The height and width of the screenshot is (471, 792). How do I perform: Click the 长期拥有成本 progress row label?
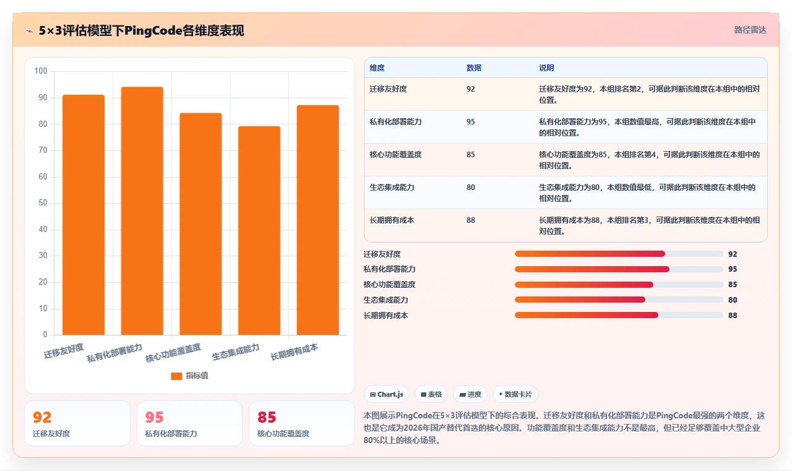pos(386,316)
